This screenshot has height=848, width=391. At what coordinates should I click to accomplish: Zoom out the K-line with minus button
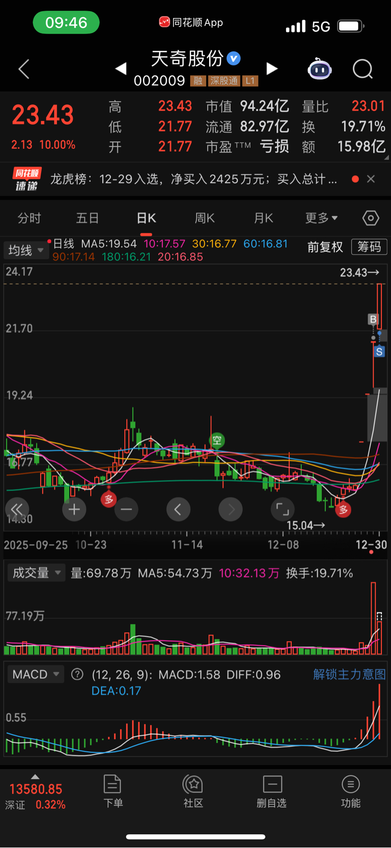pyautogui.click(x=126, y=509)
